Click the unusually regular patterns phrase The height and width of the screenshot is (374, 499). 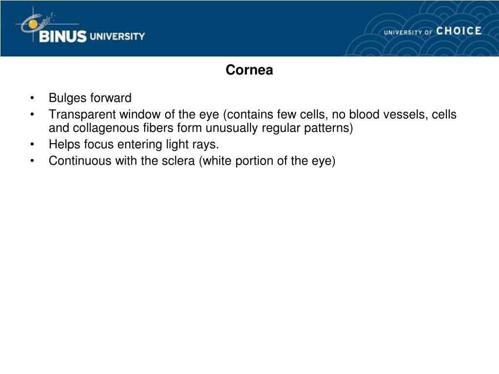click(x=279, y=128)
